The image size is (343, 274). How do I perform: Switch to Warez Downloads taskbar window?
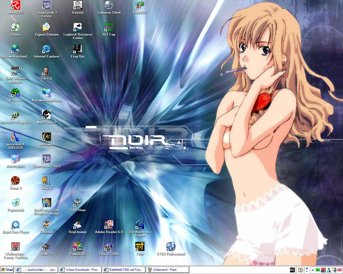point(80,270)
